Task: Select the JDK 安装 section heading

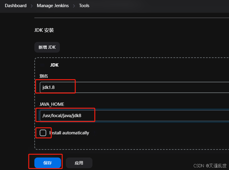Action: tap(44, 30)
